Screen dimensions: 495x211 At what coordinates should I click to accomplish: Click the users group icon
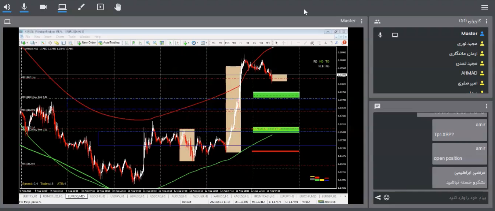[377, 22]
